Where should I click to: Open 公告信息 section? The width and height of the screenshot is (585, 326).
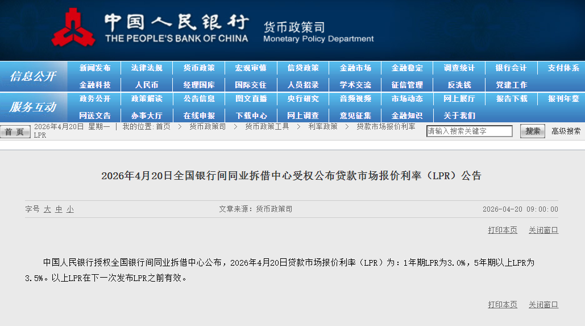click(x=199, y=98)
